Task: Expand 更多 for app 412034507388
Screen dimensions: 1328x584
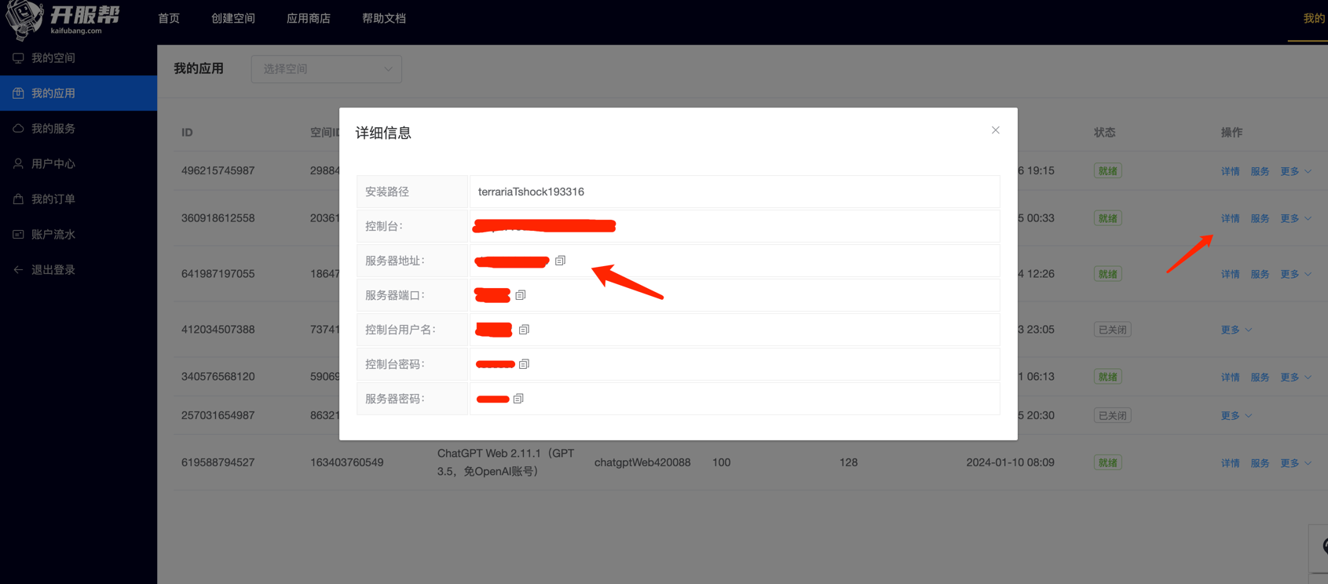Action: pos(1236,330)
